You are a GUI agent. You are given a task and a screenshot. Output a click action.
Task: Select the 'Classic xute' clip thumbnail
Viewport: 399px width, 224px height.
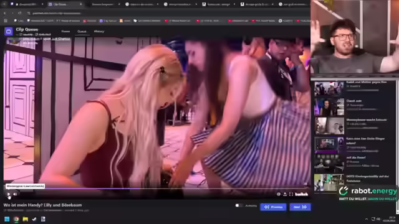tap(329, 107)
